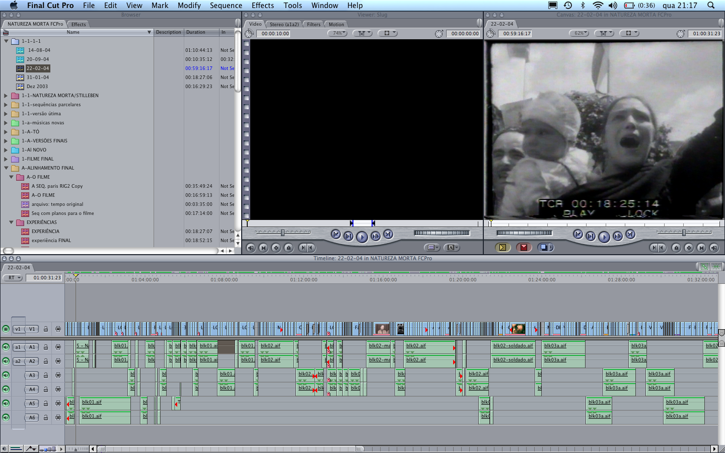Open the Sequence menu

tap(226, 6)
